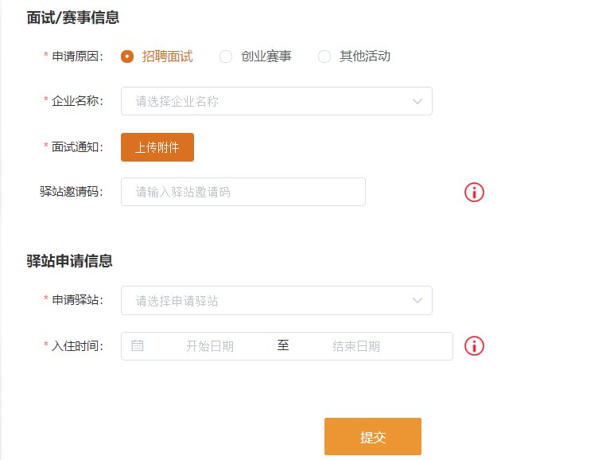Pick the 其他活动 radio option
This screenshot has height=460, width=598.
click(x=324, y=57)
